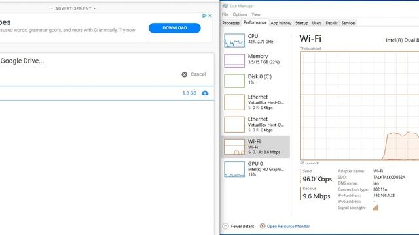Select the Wi-Fi graph thumbnail in sidebar
The height and width of the screenshot is (235, 419).
pyautogui.click(x=234, y=147)
